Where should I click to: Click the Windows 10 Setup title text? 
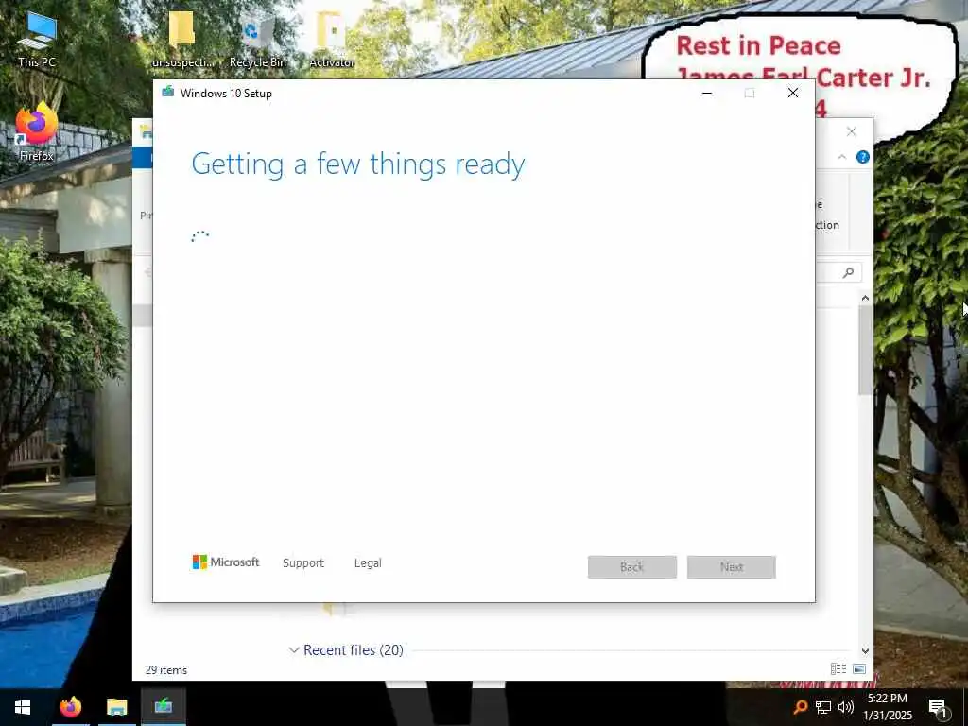[x=226, y=94]
